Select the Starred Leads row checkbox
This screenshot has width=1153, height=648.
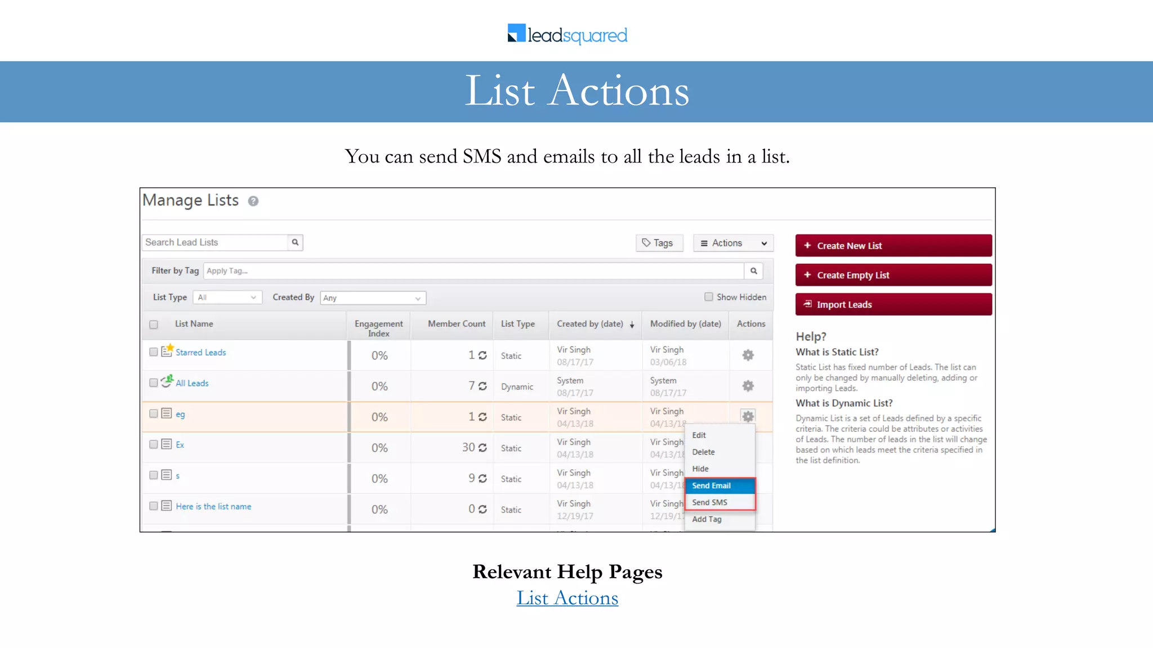pos(153,352)
